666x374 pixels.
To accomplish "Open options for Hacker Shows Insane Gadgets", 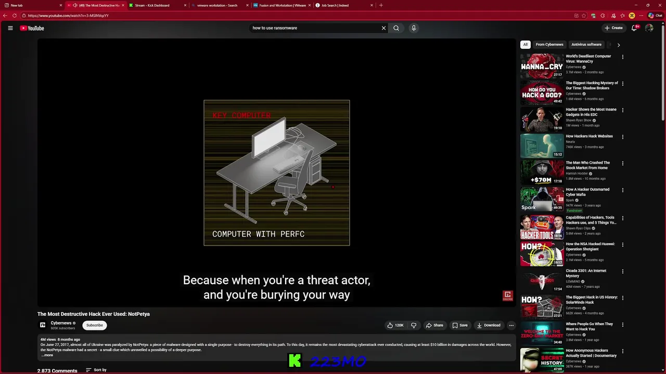I will tap(623, 110).
